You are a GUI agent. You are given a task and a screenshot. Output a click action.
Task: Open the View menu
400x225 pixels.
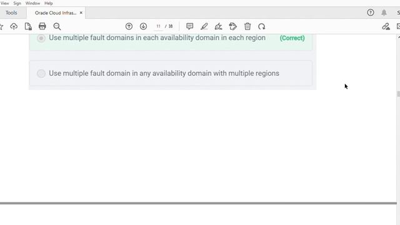pyautogui.click(x=4, y=3)
